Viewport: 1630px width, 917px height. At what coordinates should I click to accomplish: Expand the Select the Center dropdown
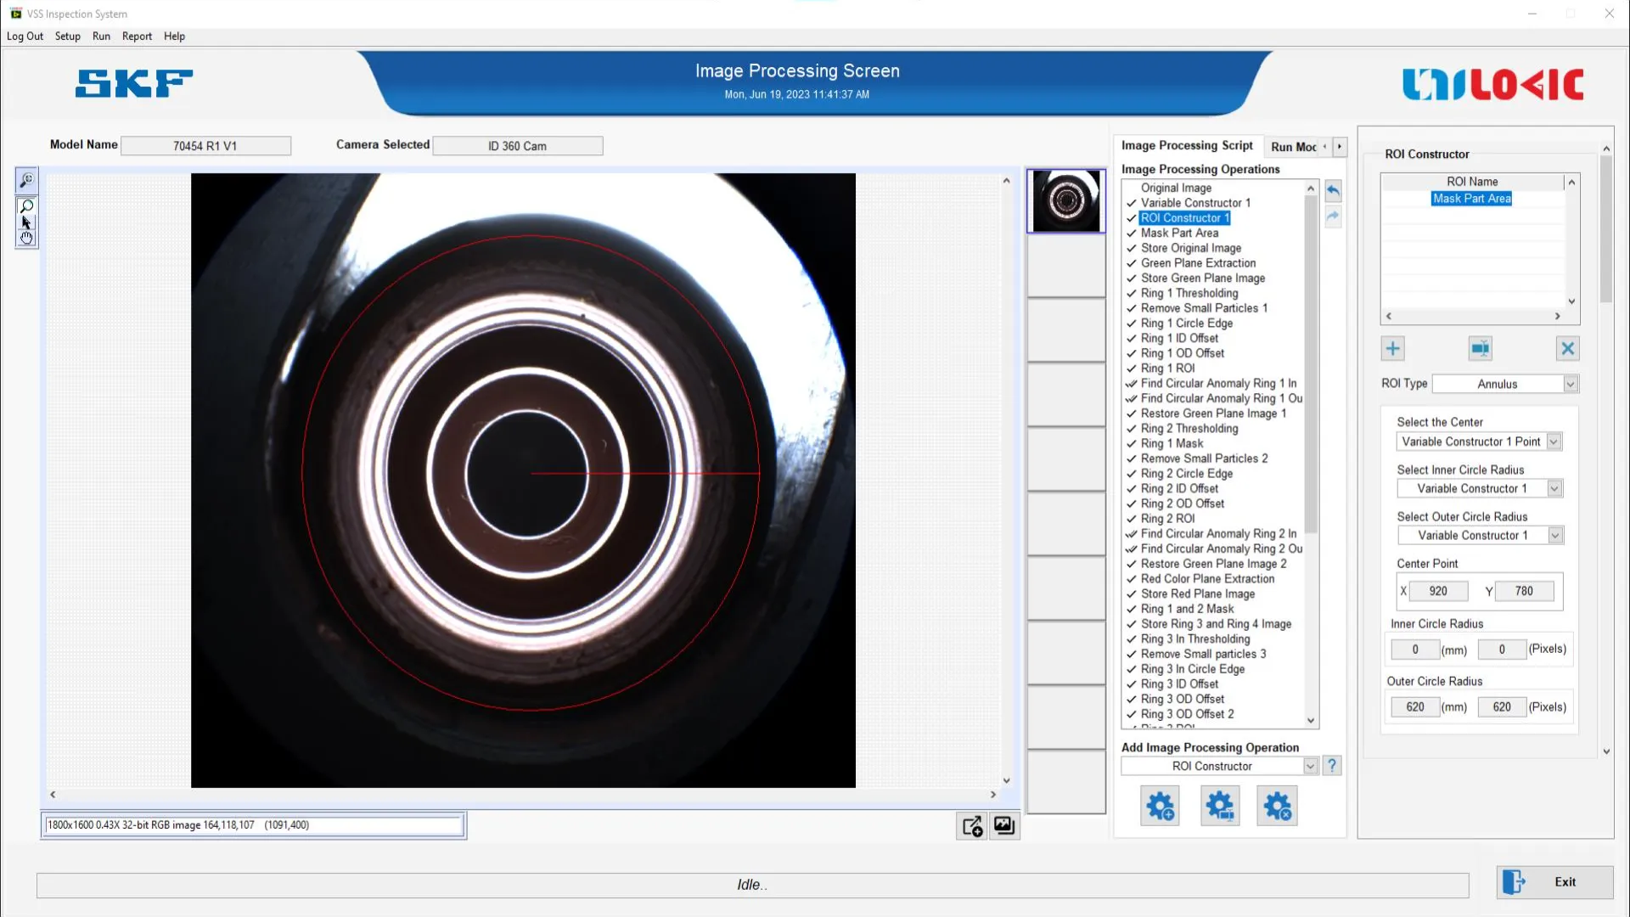[1553, 442]
